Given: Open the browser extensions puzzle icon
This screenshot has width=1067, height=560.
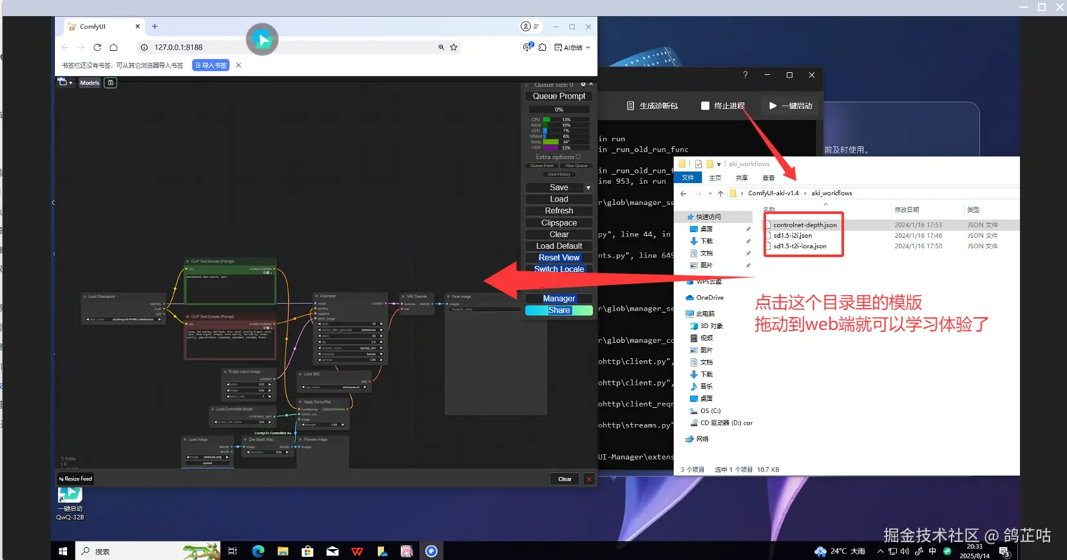Looking at the screenshot, I should click(x=543, y=47).
